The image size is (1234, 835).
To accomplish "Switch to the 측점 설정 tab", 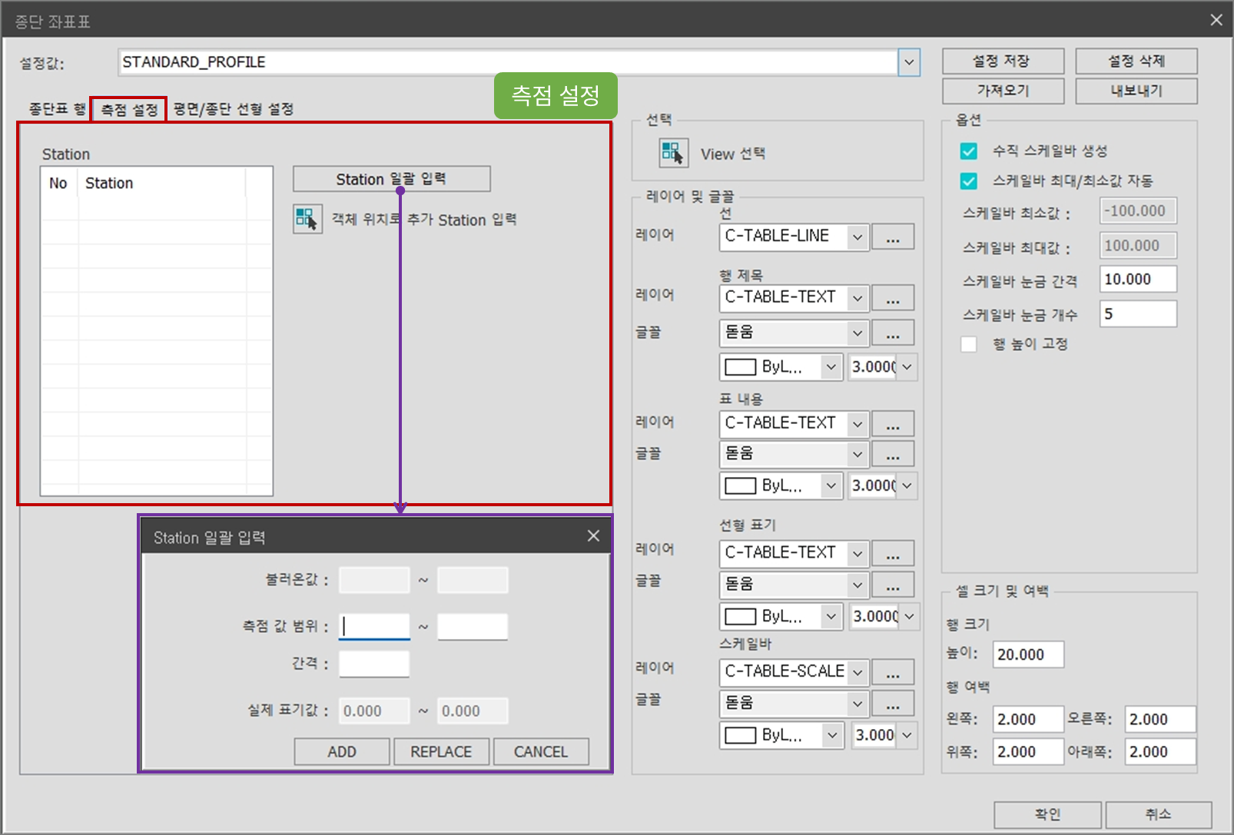I will (129, 110).
